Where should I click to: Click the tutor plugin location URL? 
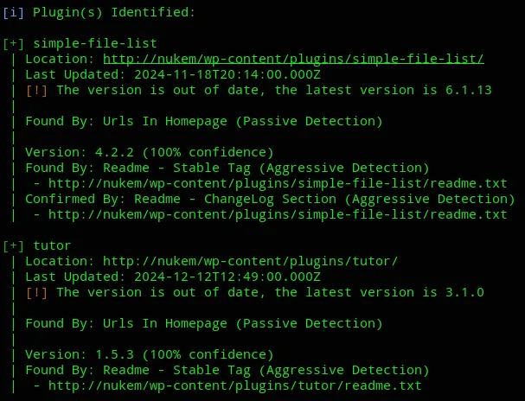pos(250,261)
